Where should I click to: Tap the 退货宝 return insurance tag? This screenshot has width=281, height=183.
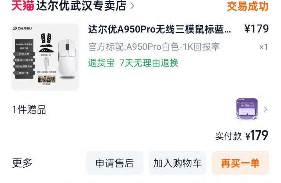point(101,63)
